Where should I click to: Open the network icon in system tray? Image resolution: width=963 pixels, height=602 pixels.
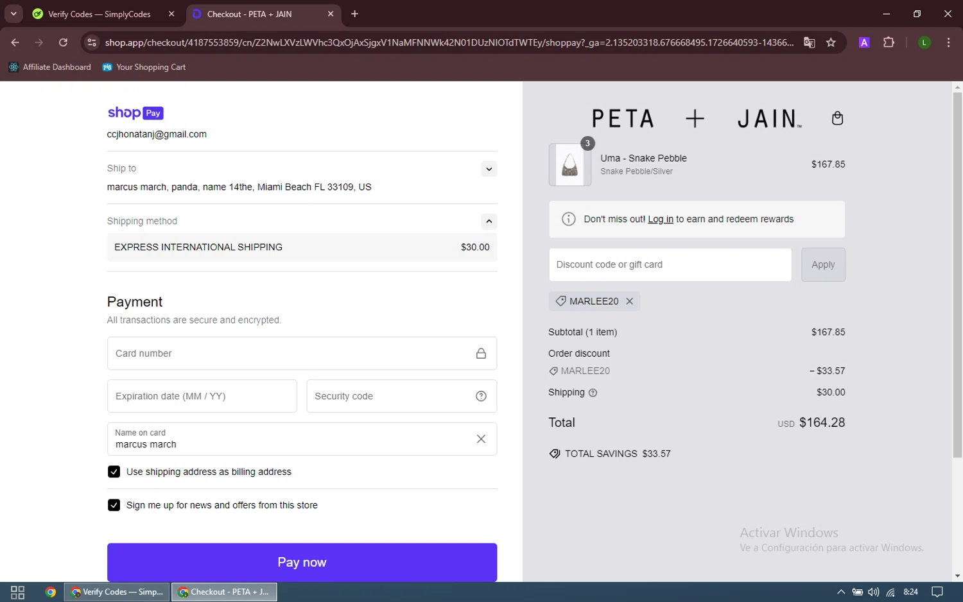click(x=890, y=592)
